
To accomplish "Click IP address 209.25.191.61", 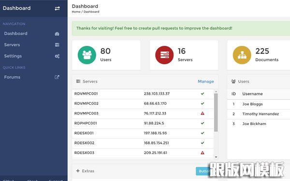I will click(155, 153).
